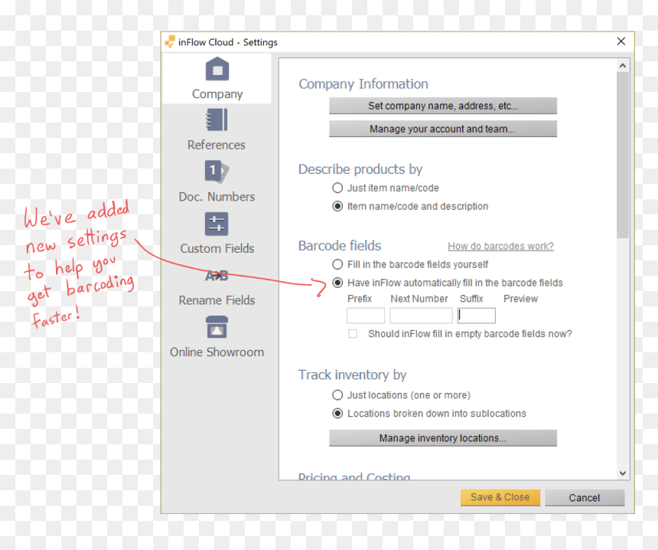
Task: Switch to the Doc. Numbers tab label
Action: click(x=217, y=197)
